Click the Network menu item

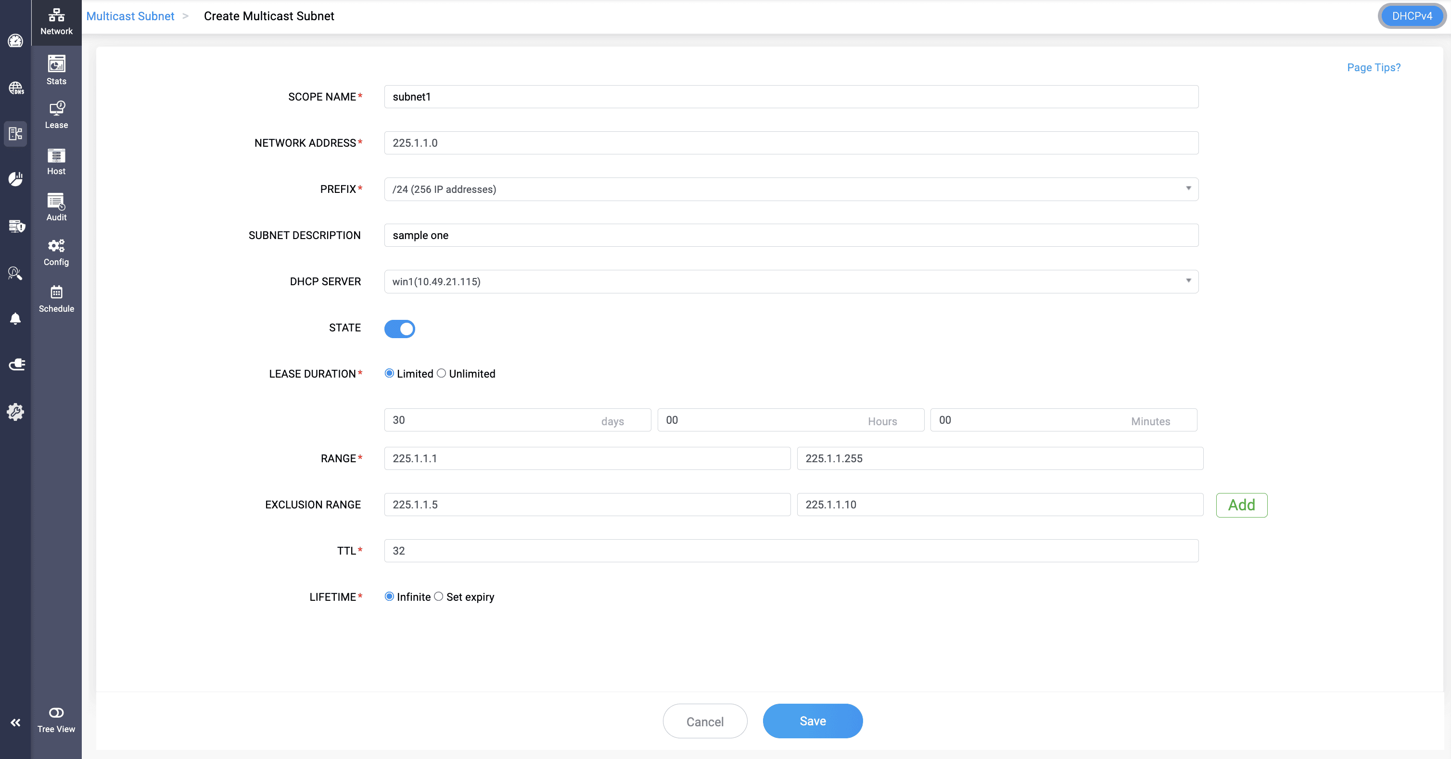56,21
